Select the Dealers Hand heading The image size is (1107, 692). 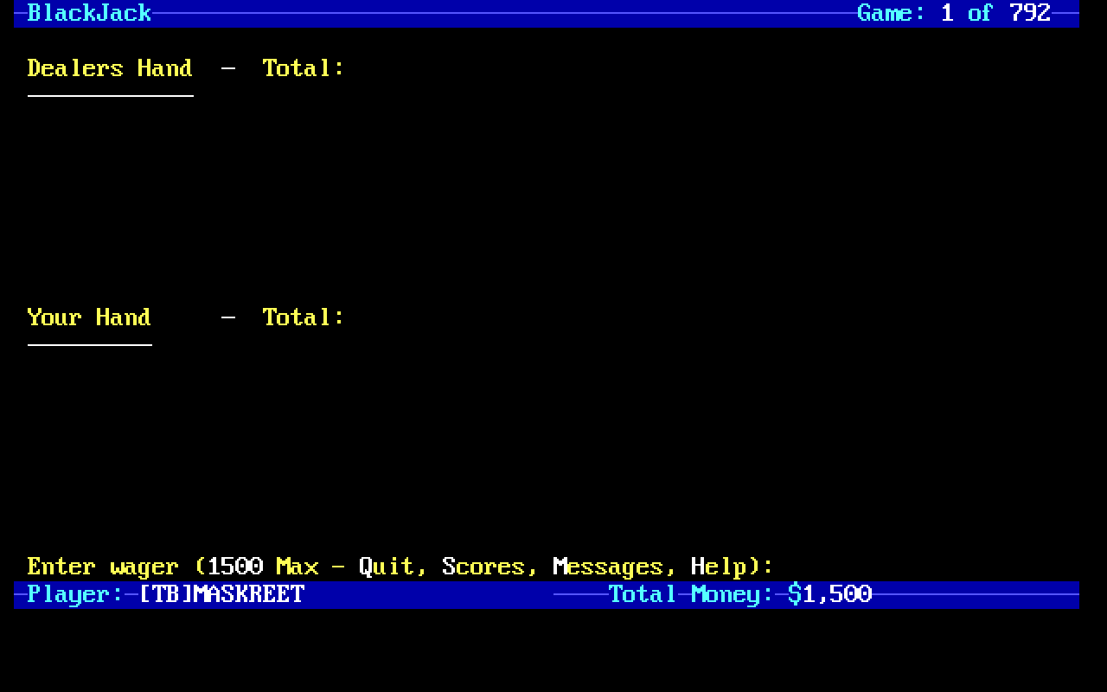(x=110, y=68)
